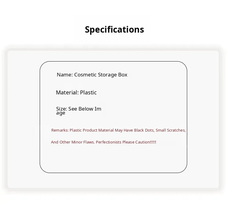Viewport: 229px width, 205px height.
Task: Click the word "Perfectionists" in the remarks
Action: [x=108, y=142]
